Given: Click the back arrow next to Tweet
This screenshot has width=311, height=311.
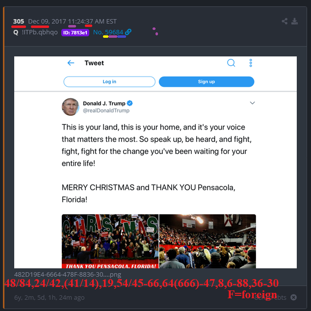Looking at the screenshot, I should (71, 63).
